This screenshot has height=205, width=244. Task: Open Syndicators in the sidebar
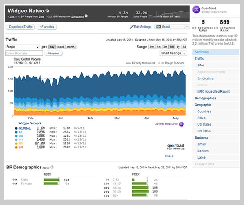[216, 78]
